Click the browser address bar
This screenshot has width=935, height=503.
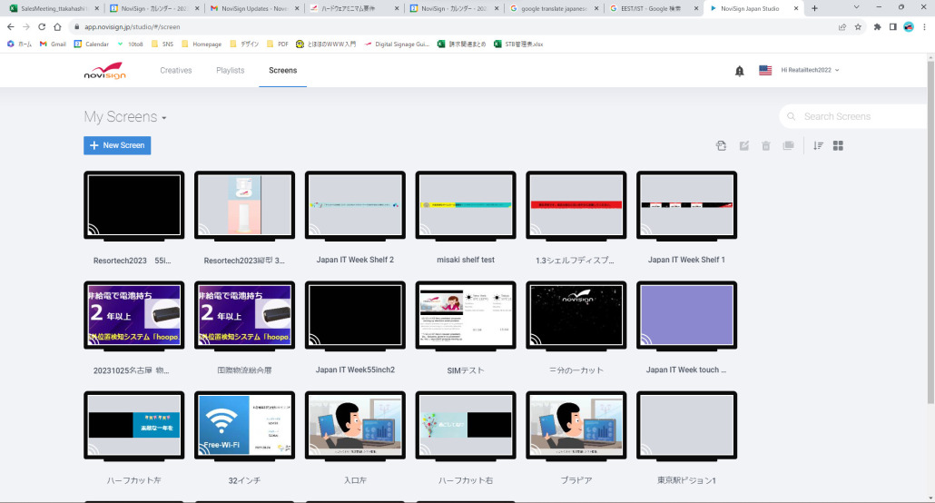point(453,27)
